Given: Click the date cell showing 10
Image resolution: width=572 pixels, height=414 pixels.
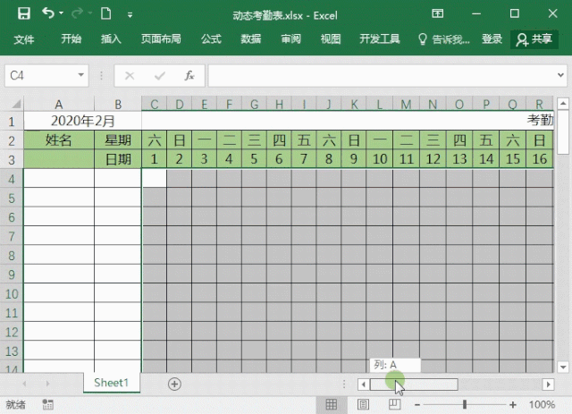Looking at the screenshot, I should tap(379, 159).
